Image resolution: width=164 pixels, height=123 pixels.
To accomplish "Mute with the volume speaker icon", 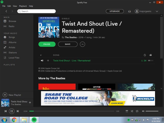I will pyautogui.click(x=143, y=111).
